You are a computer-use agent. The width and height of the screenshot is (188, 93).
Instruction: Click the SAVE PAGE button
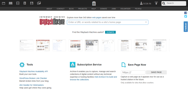coord(156,72)
